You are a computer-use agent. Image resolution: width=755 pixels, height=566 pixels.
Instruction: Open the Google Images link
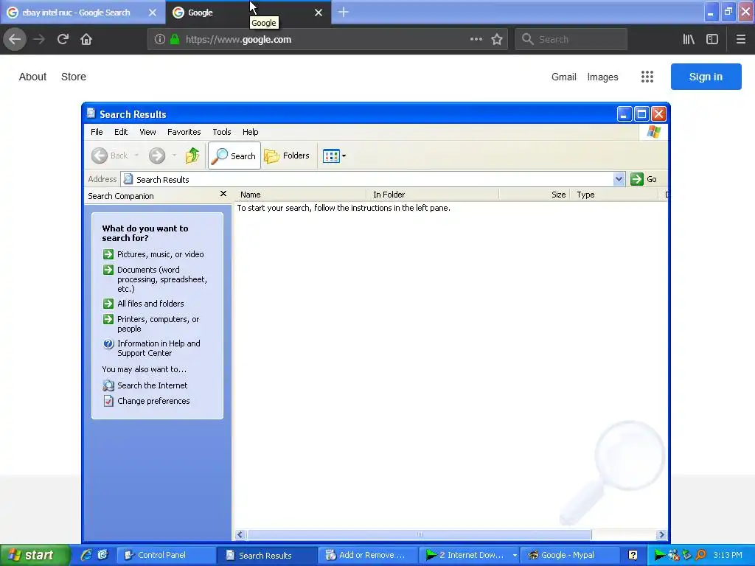point(603,77)
